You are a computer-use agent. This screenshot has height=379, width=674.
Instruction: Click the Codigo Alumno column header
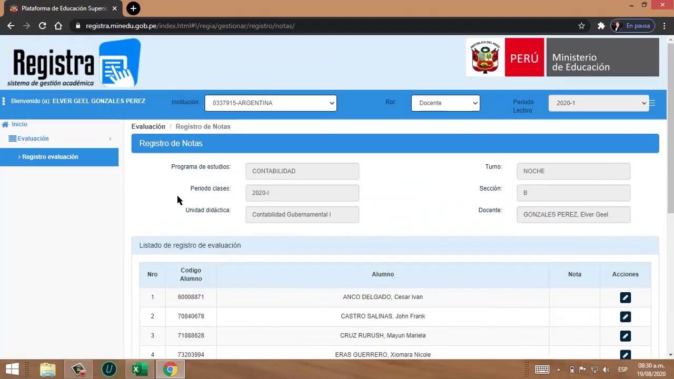click(191, 275)
